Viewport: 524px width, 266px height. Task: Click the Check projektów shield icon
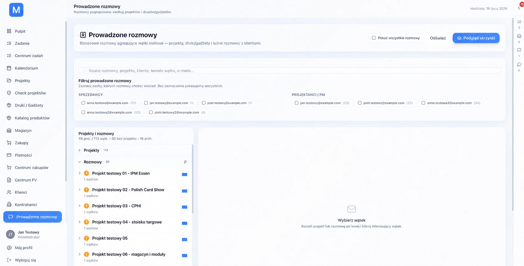9,93
